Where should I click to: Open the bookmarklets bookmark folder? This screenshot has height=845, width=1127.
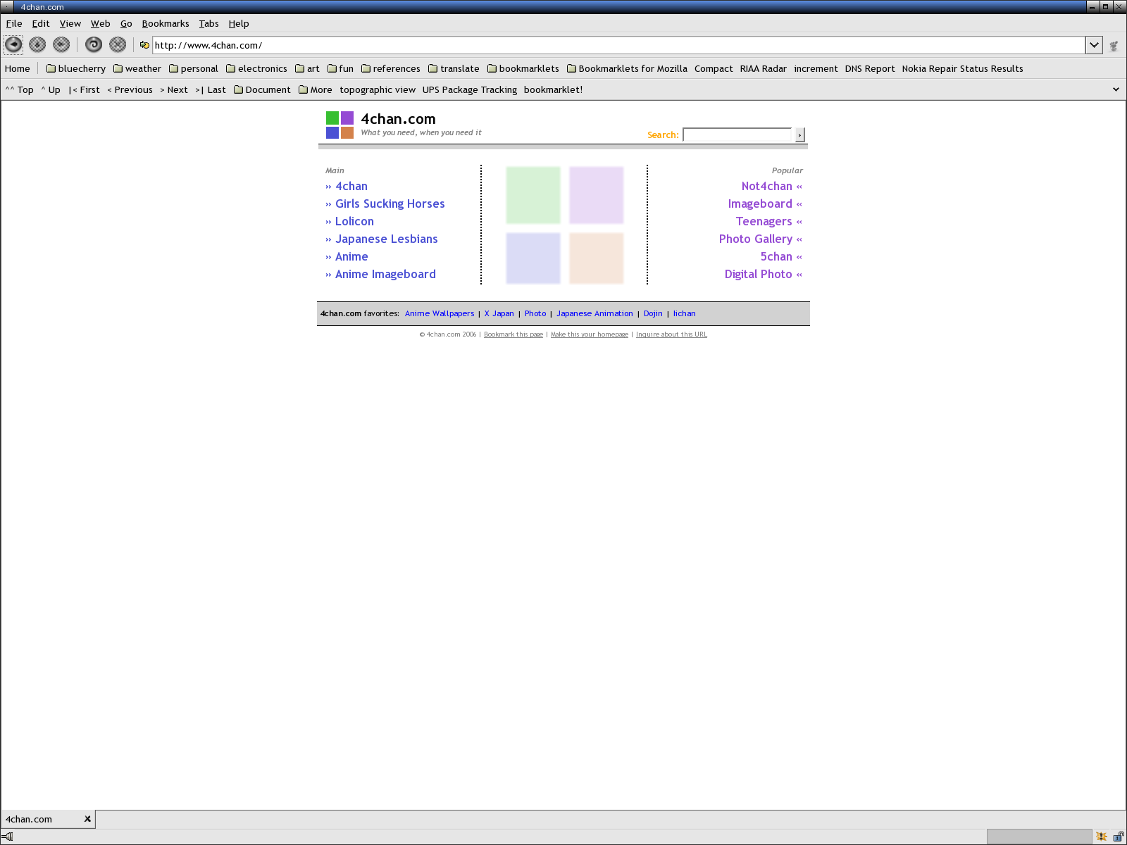pos(523,68)
